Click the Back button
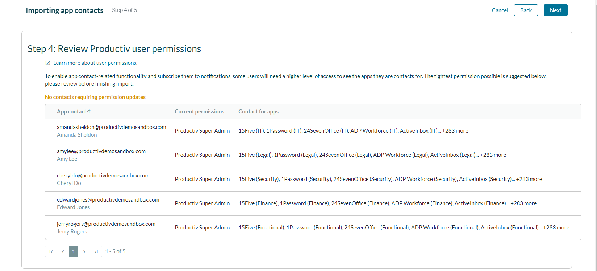Viewport: 597px width, 271px height. point(526,10)
